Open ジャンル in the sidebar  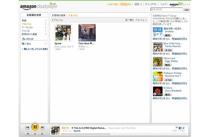(26, 31)
